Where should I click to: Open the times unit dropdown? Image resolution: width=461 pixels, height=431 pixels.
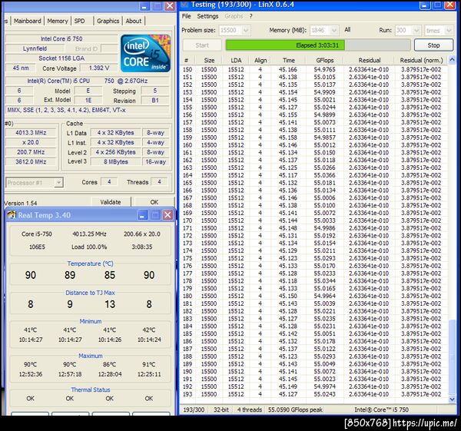[449, 30]
